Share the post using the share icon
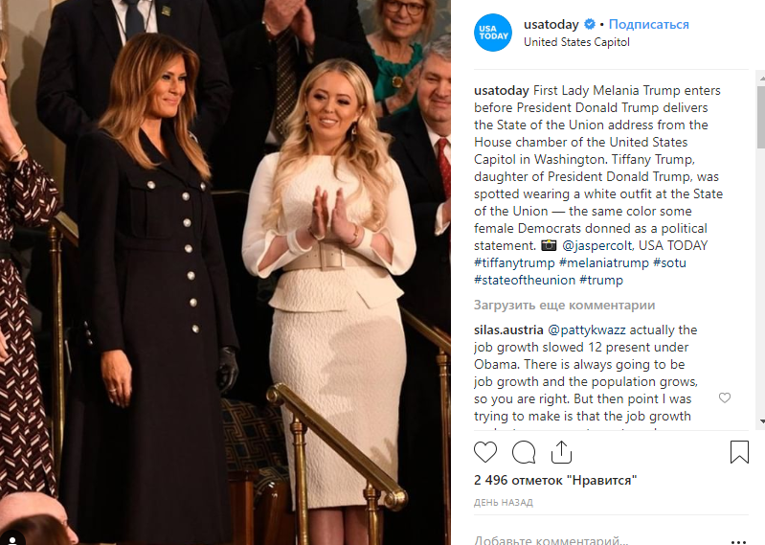 tap(561, 452)
